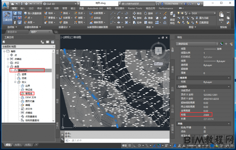Select 等高线 contours in the tree
The width and height of the screenshot is (236, 150).
click(29, 93)
